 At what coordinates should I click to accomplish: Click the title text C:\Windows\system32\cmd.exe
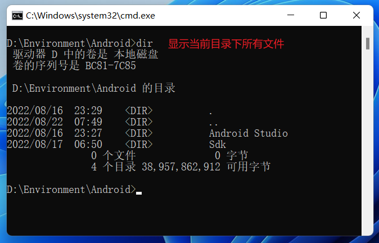click(x=91, y=16)
